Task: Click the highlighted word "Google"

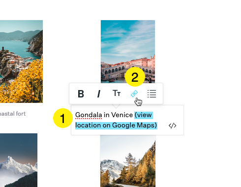Action: [x=124, y=125]
